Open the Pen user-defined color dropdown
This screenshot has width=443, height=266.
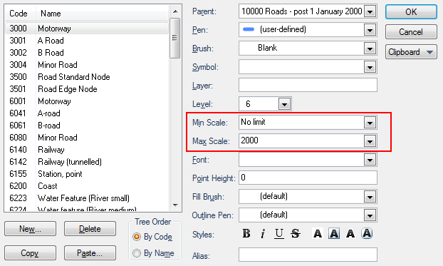(x=370, y=30)
